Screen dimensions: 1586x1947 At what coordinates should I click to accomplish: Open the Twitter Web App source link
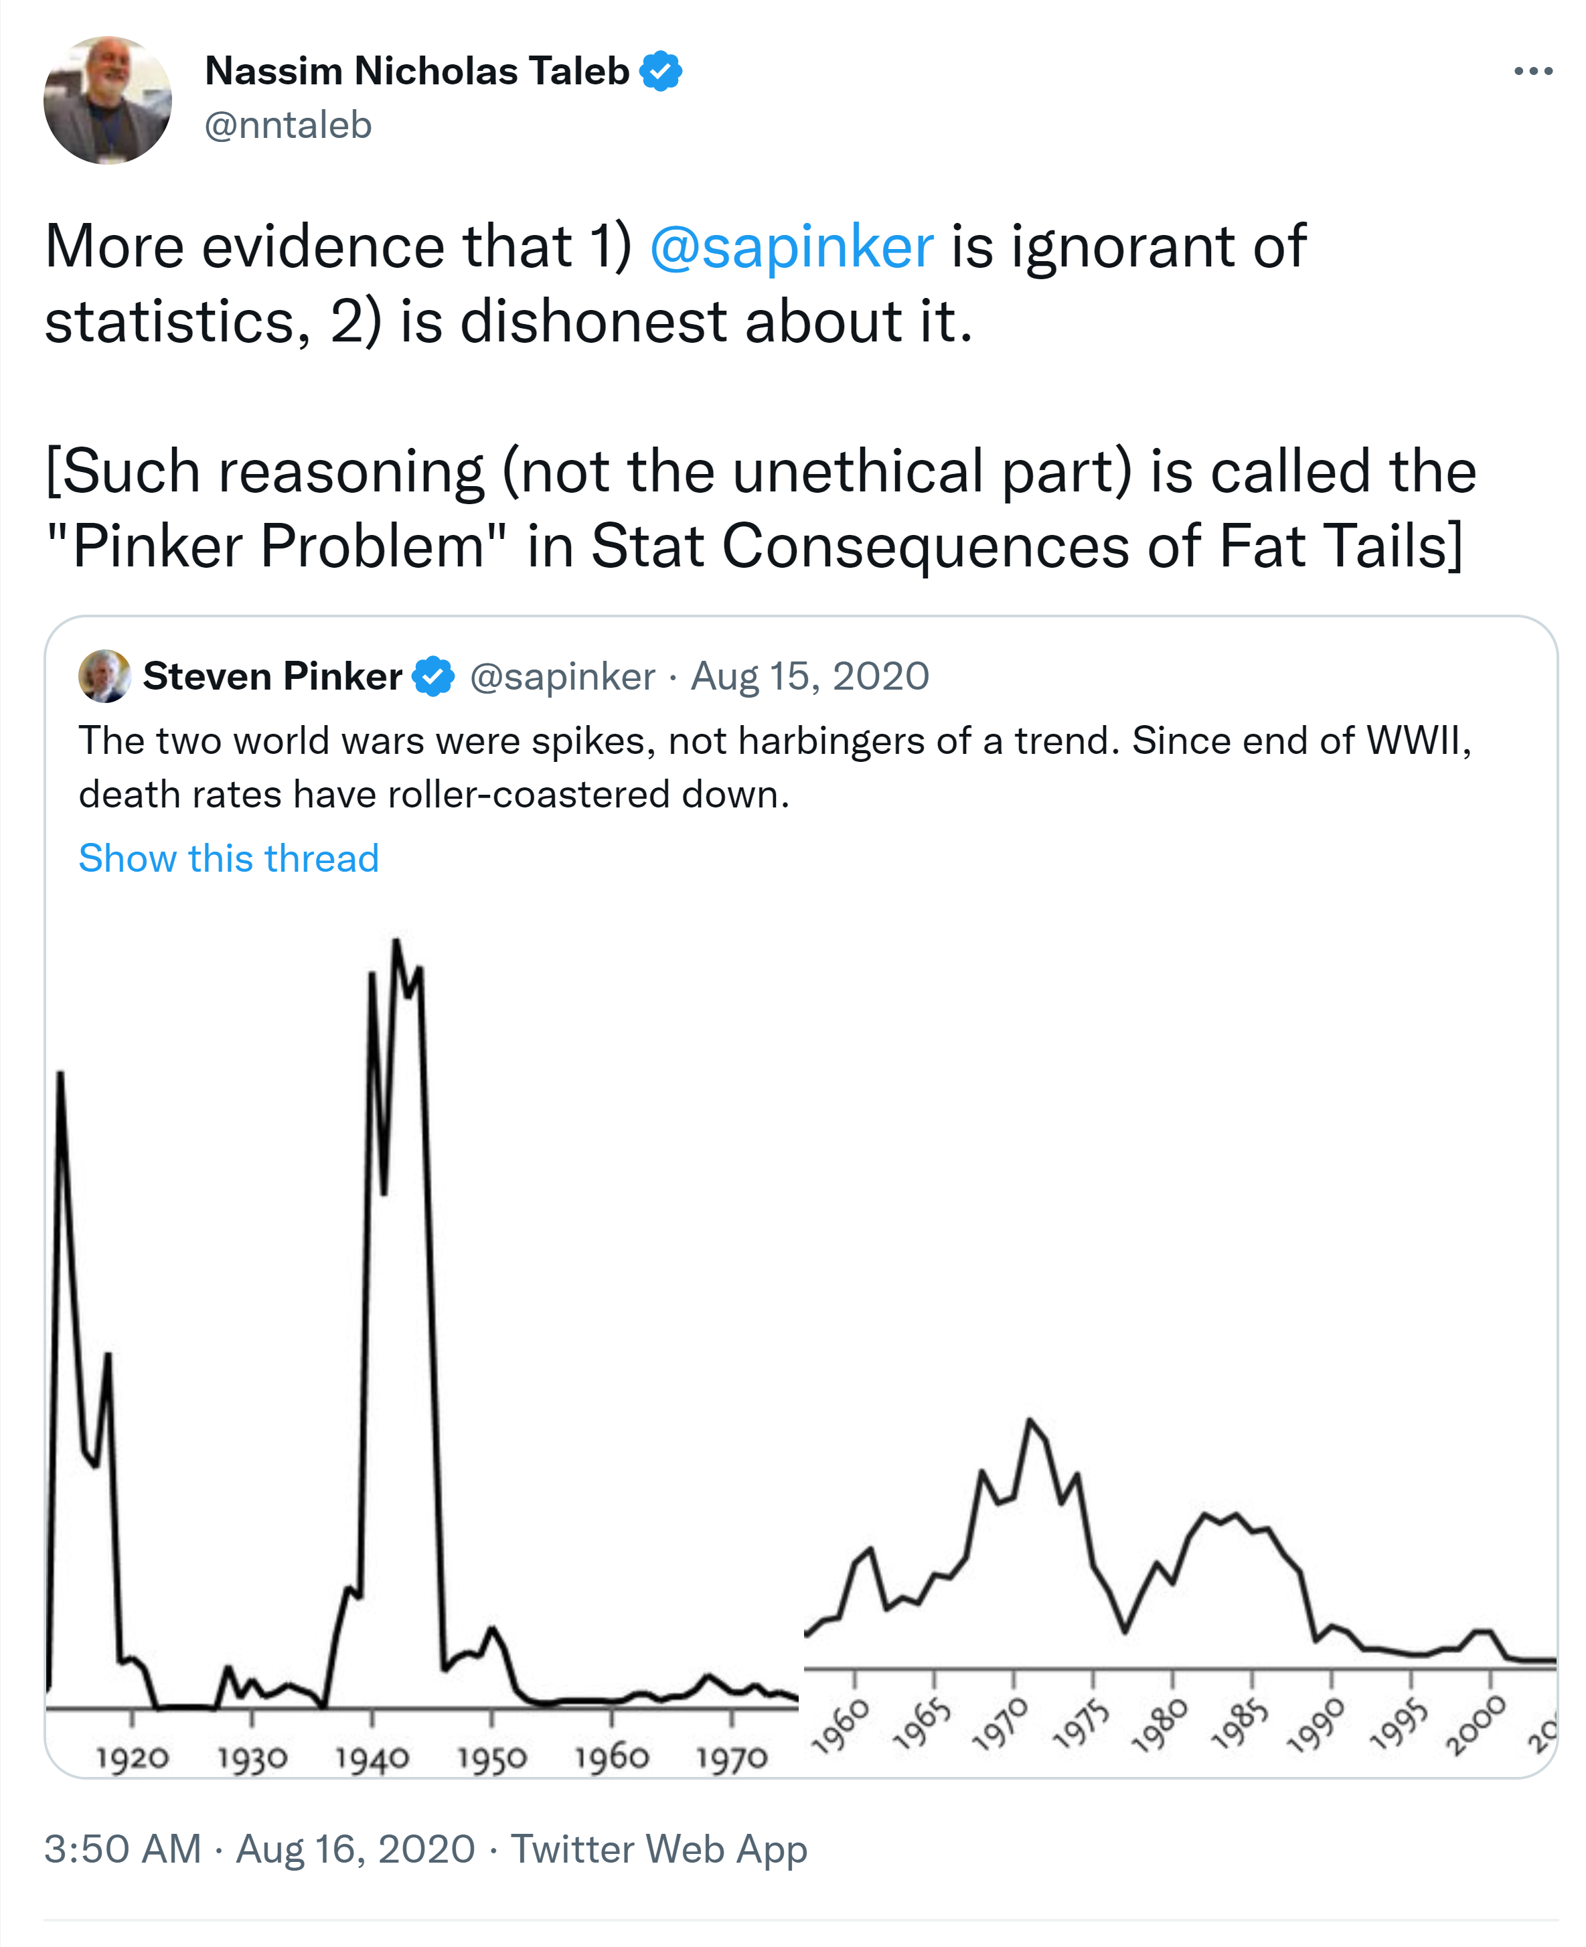click(659, 1849)
